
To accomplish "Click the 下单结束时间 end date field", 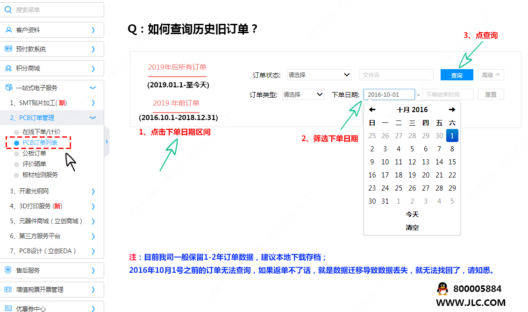I will tap(448, 94).
